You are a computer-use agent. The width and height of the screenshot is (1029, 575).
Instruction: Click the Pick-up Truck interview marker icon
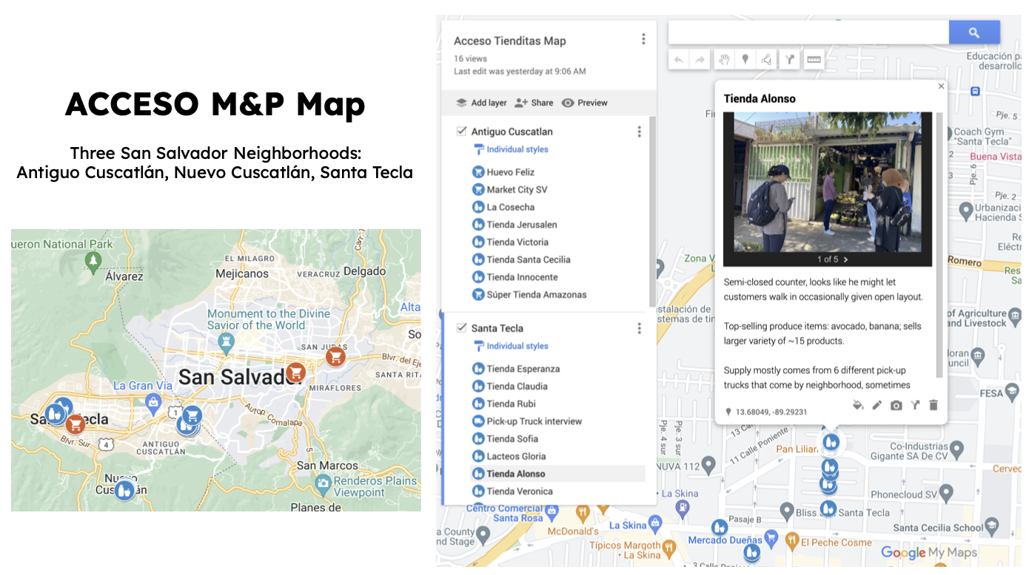tap(478, 421)
